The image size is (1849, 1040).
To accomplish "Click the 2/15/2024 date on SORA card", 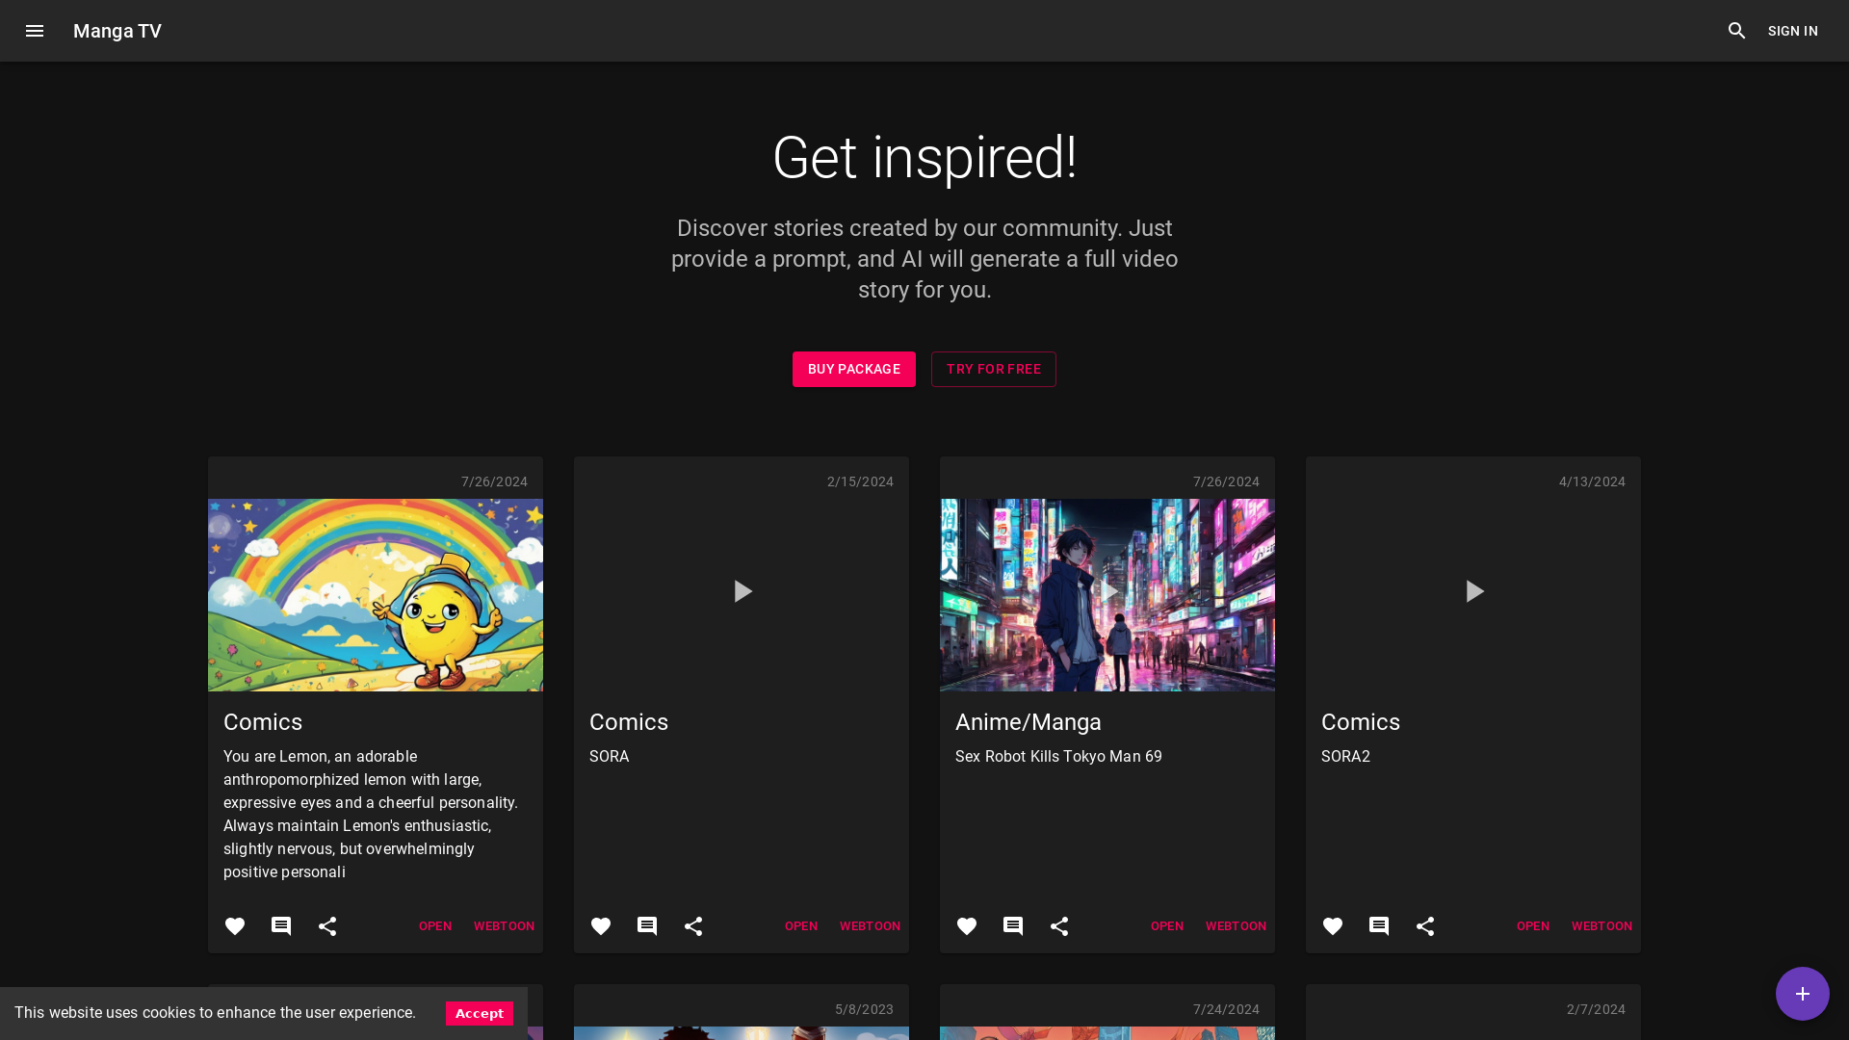I will [x=860, y=481].
